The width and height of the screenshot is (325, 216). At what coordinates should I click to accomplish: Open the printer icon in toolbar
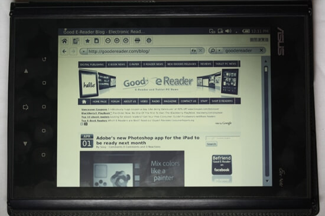click(x=137, y=41)
